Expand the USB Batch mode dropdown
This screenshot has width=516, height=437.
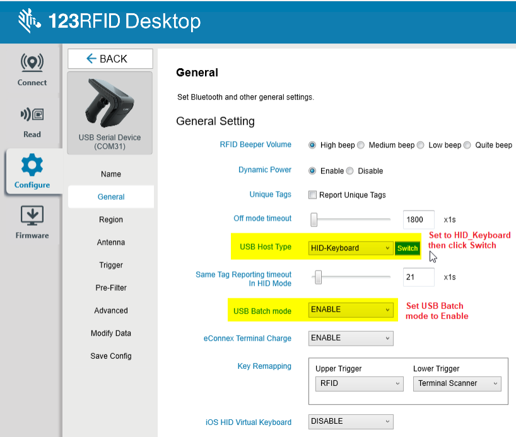pos(351,310)
